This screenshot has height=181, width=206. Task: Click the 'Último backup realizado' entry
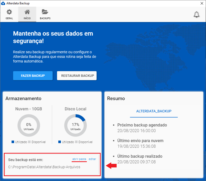pyautogui.click(x=140, y=156)
